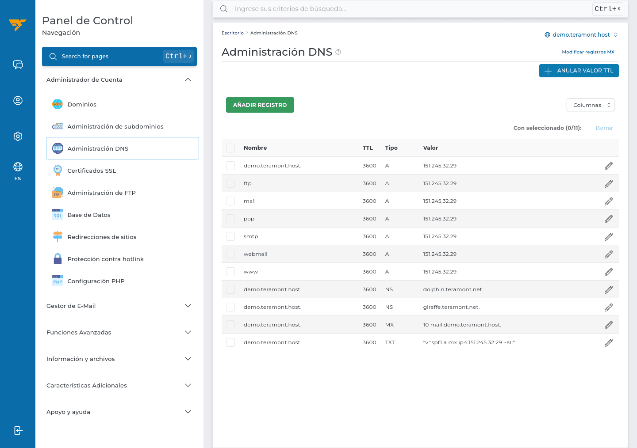Click the help icon beside Administración DNS title

[338, 52]
